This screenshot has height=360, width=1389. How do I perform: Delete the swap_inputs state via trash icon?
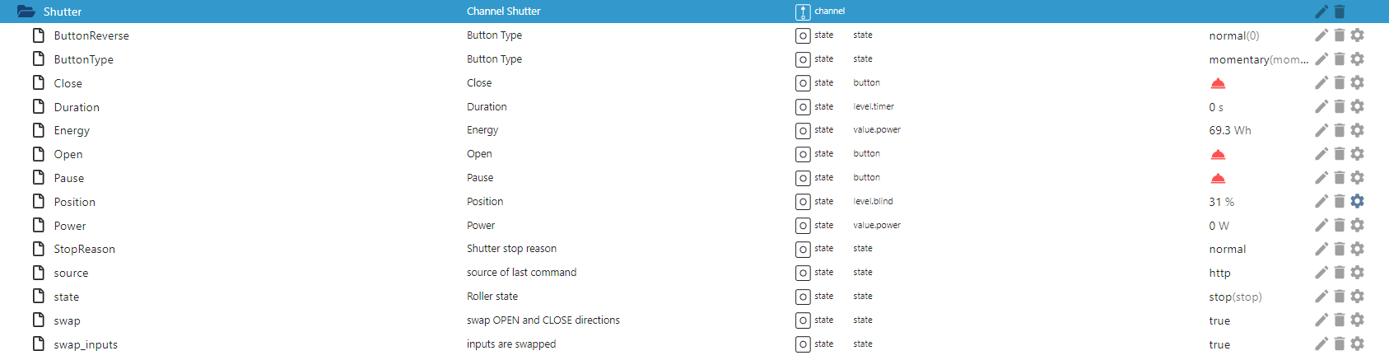pyautogui.click(x=1340, y=344)
